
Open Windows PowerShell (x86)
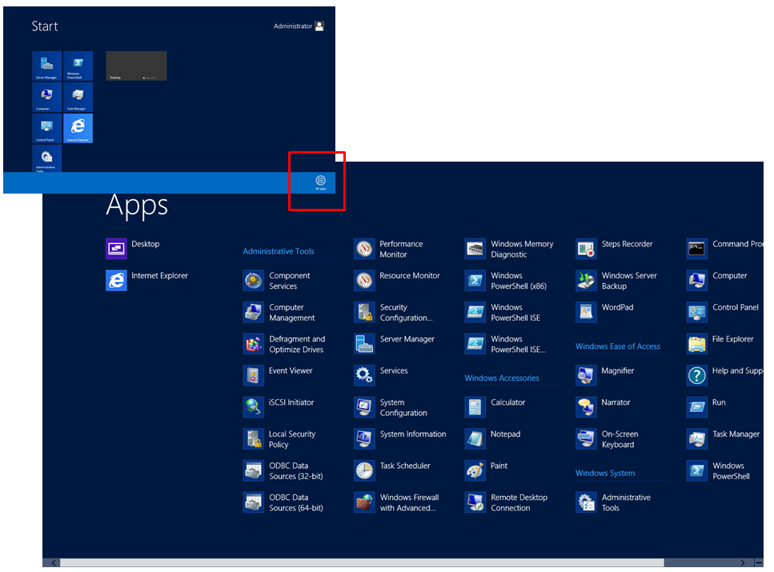pos(507,280)
